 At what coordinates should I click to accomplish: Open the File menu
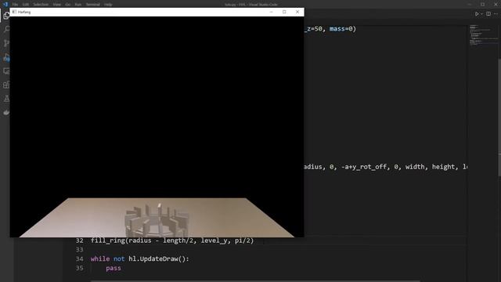click(x=15, y=5)
